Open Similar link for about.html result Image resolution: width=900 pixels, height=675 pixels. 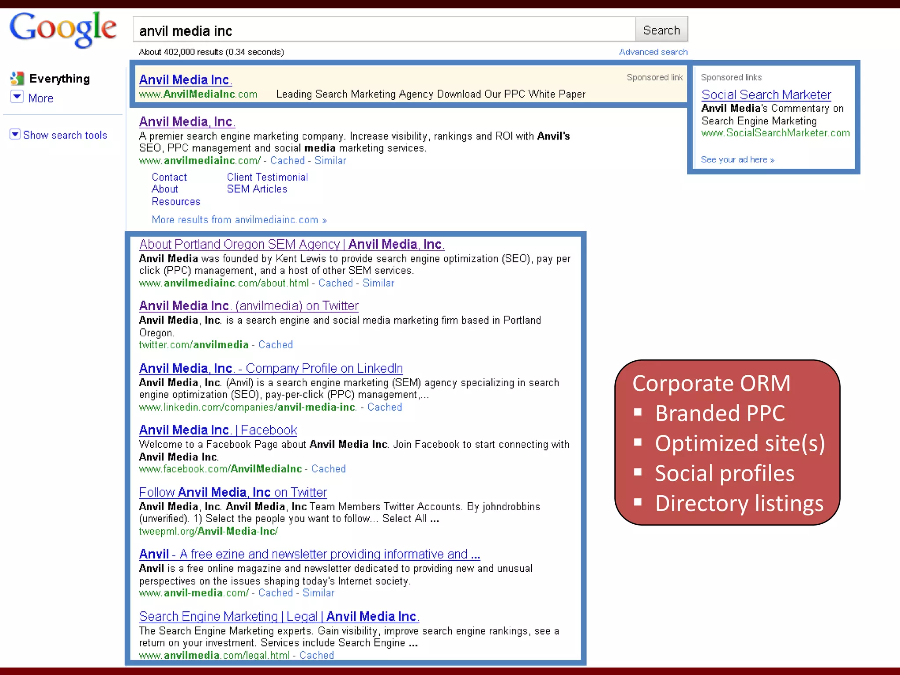tap(378, 283)
